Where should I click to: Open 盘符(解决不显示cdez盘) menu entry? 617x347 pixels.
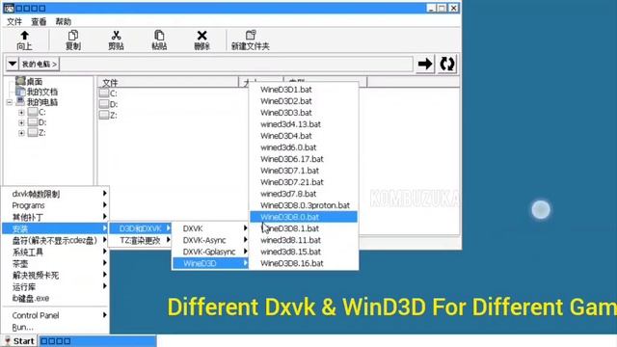(x=55, y=240)
